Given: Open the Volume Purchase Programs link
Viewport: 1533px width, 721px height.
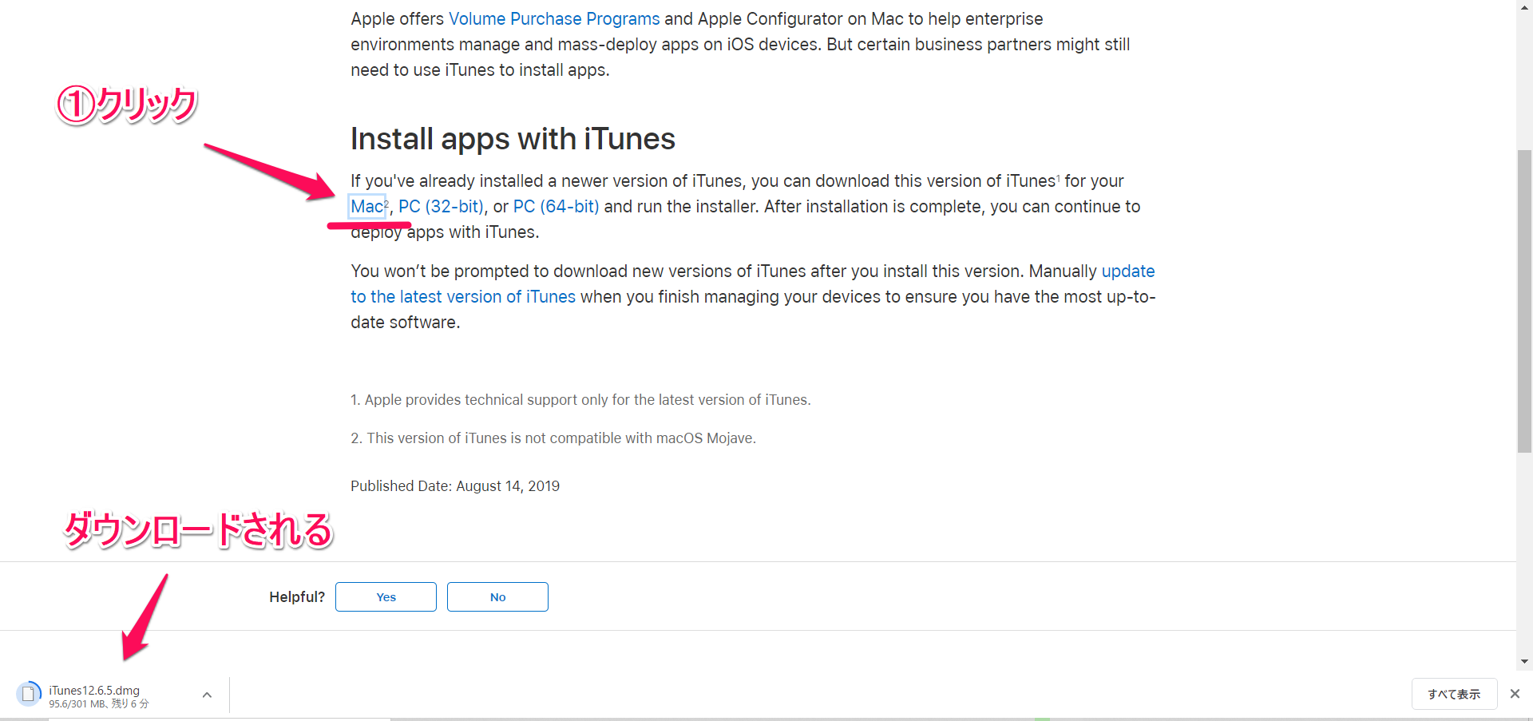Looking at the screenshot, I should (x=554, y=19).
